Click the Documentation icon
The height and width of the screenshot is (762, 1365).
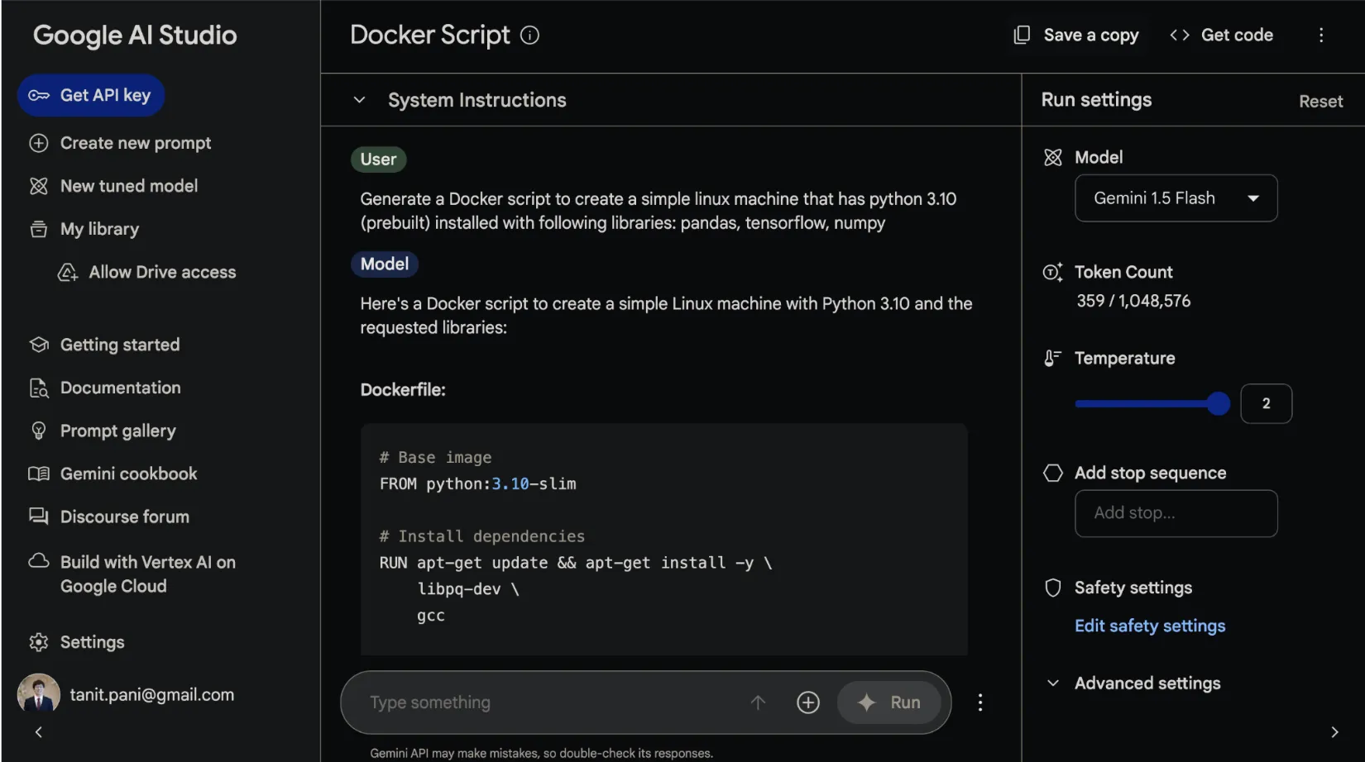(x=39, y=388)
